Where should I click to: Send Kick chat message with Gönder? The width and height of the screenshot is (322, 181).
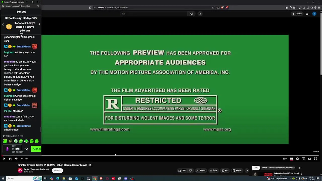[x=36, y=149]
